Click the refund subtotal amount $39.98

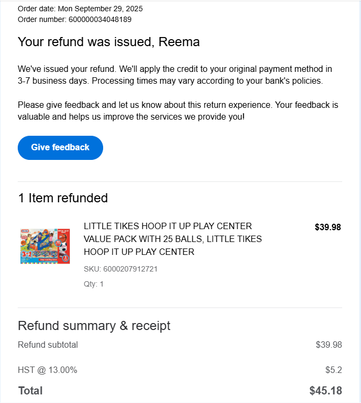(329, 345)
